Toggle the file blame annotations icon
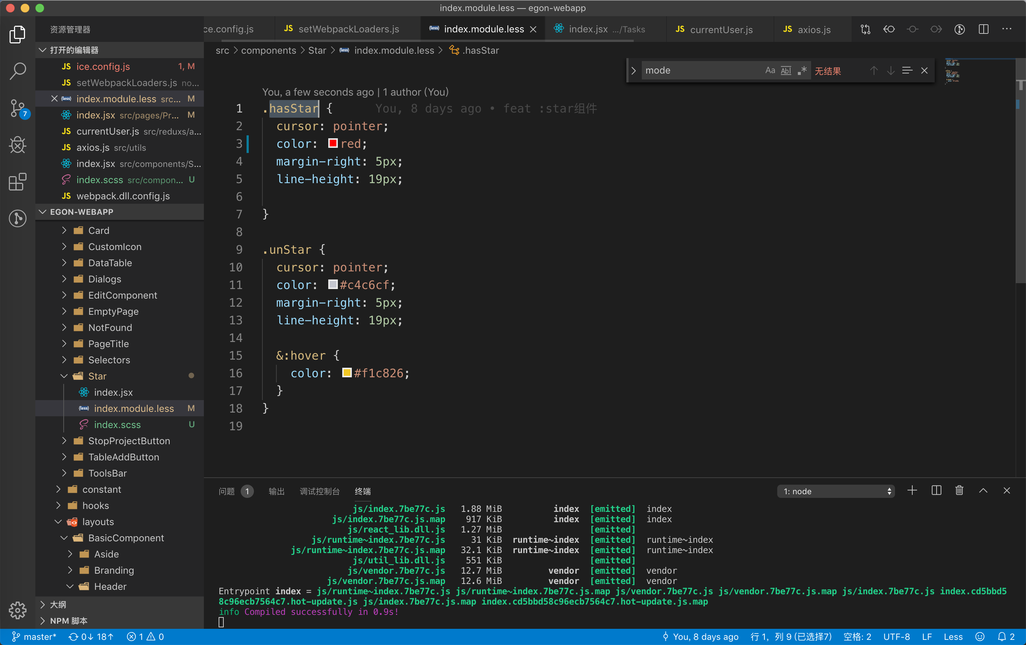This screenshot has width=1026, height=645. 959,29
